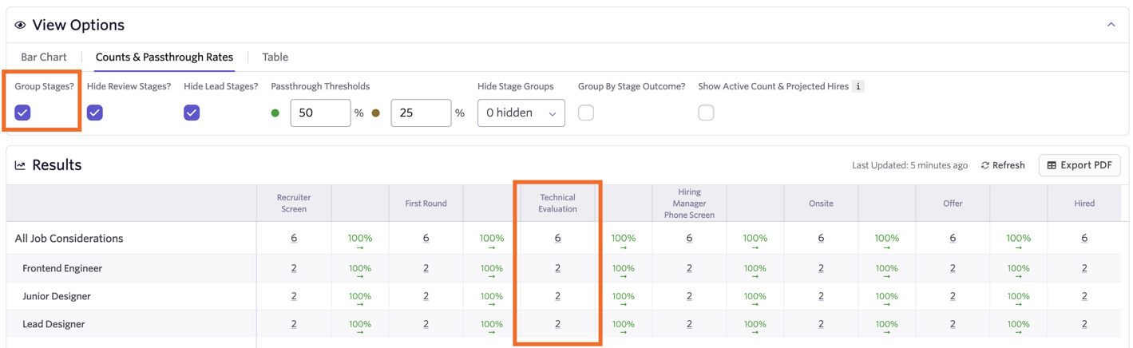
Task: Click the green passthrough threshold dot
Action: (x=275, y=113)
